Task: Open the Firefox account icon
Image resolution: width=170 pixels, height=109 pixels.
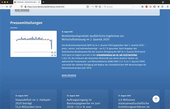Action: (x=158, y=7)
